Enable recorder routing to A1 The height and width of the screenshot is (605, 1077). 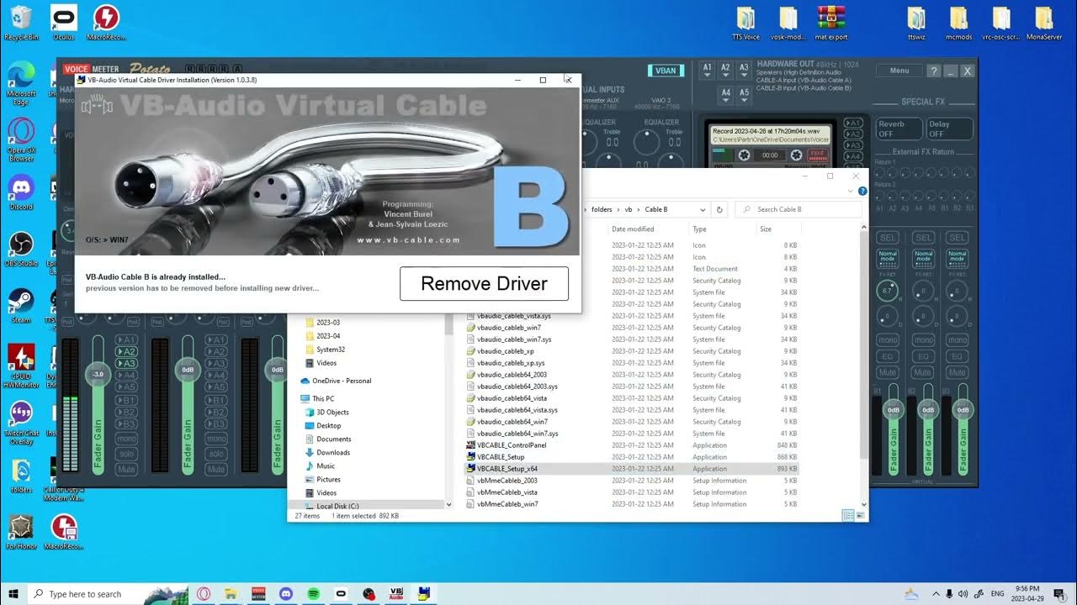(855, 124)
